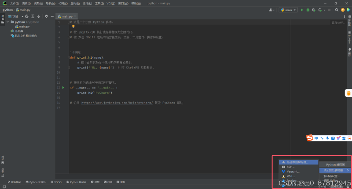Screen dimensions: 352x189
Task: Click the PyCharm logo in title bar
Action: [4, 4]
